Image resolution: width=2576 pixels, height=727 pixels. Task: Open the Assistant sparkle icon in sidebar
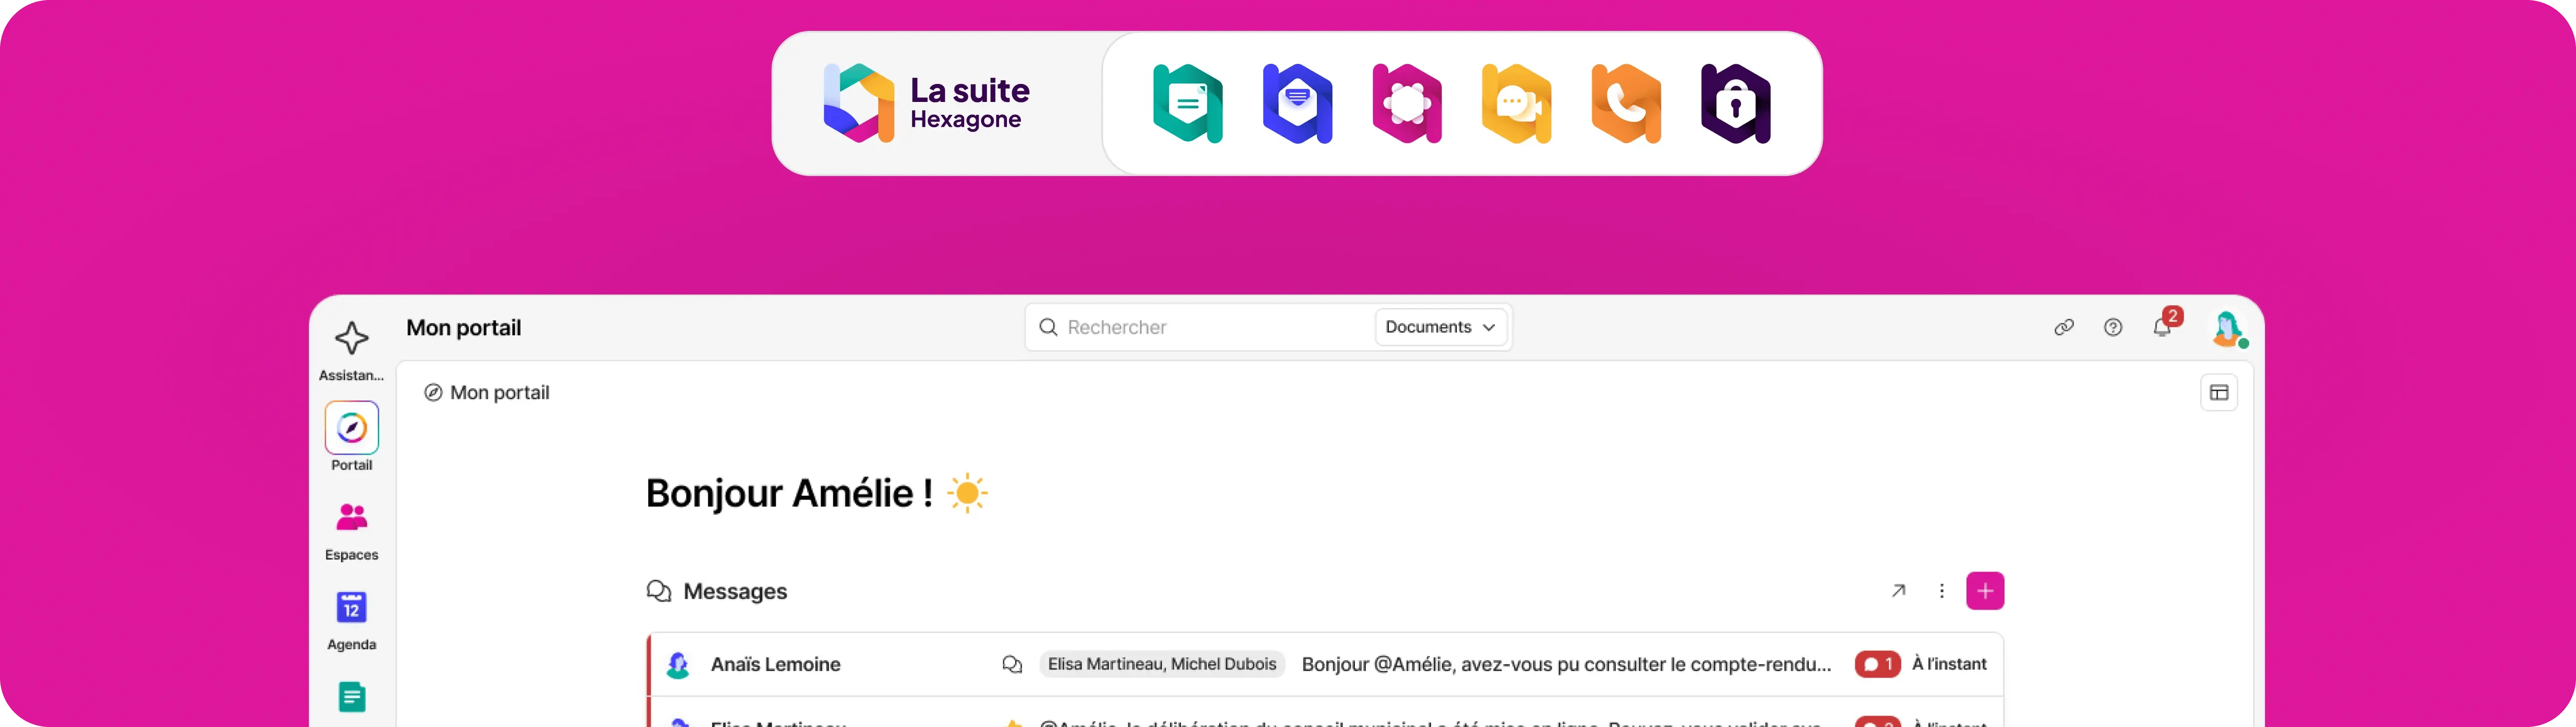point(351,338)
